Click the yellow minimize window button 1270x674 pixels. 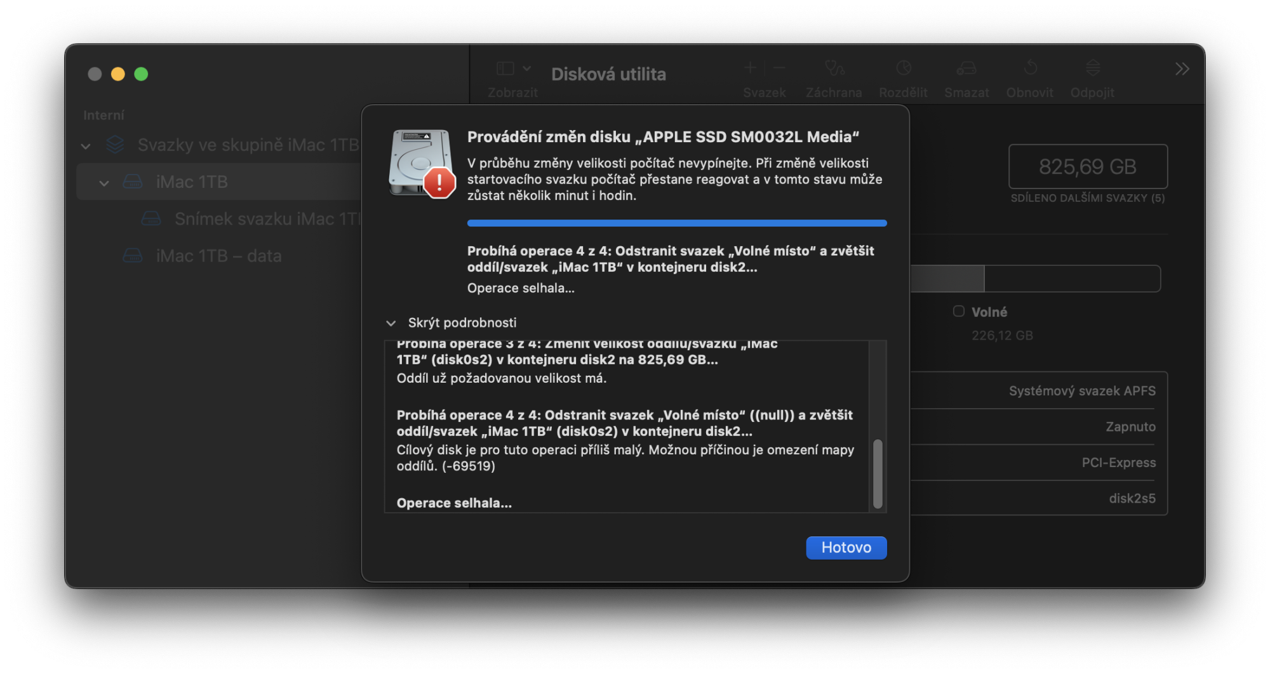[x=118, y=74]
